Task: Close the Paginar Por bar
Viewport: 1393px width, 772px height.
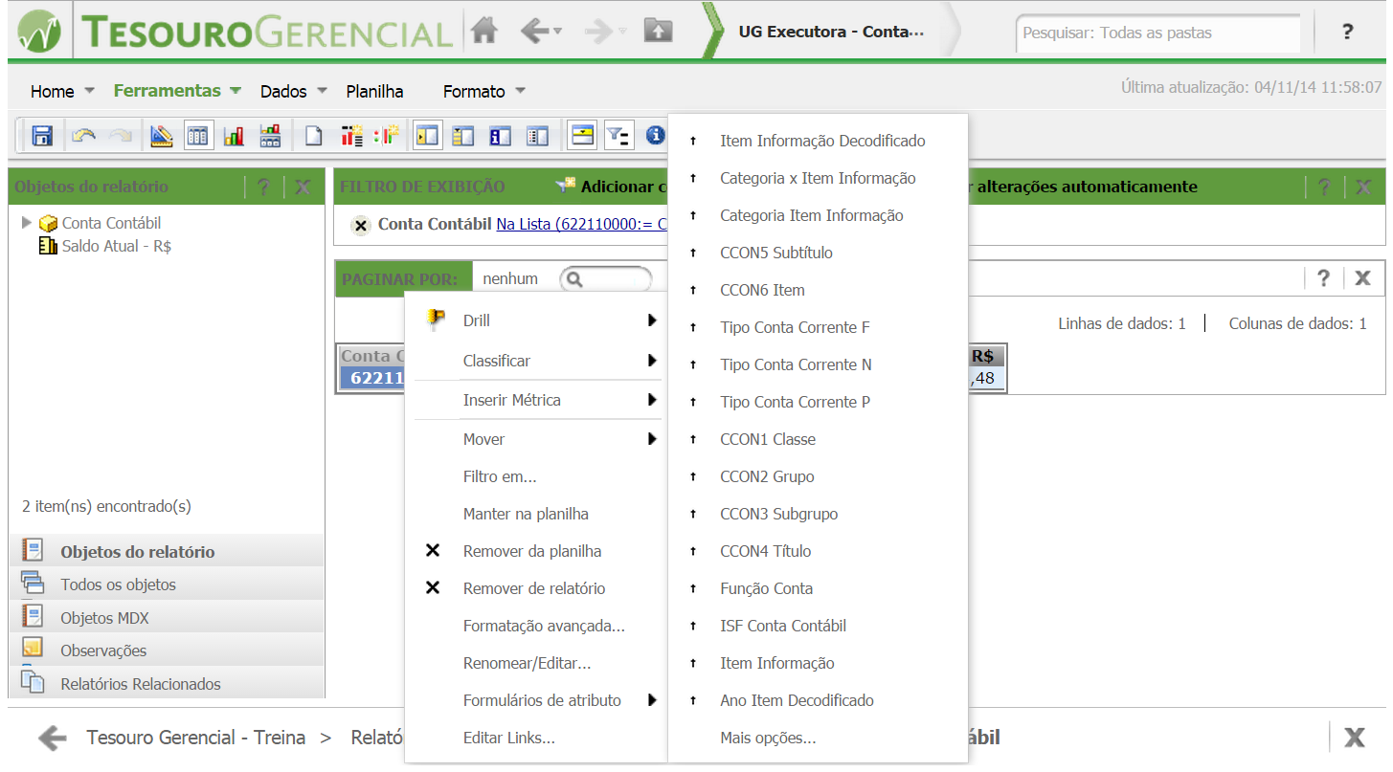Action: 1362,278
